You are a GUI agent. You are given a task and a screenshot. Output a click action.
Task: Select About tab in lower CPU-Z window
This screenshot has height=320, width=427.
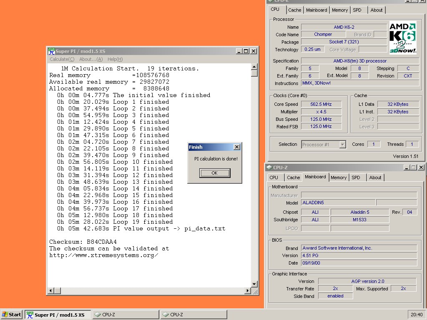click(x=375, y=177)
